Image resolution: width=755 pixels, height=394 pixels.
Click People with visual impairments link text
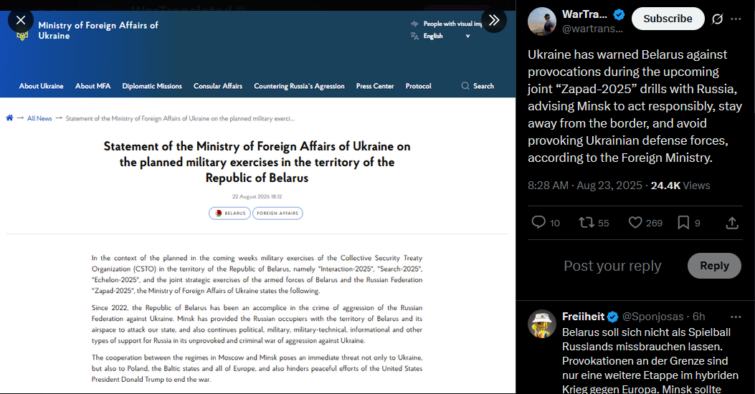(x=452, y=24)
